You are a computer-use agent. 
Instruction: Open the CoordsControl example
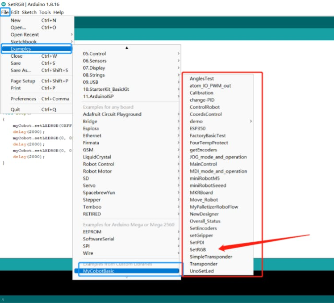coord(218,114)
